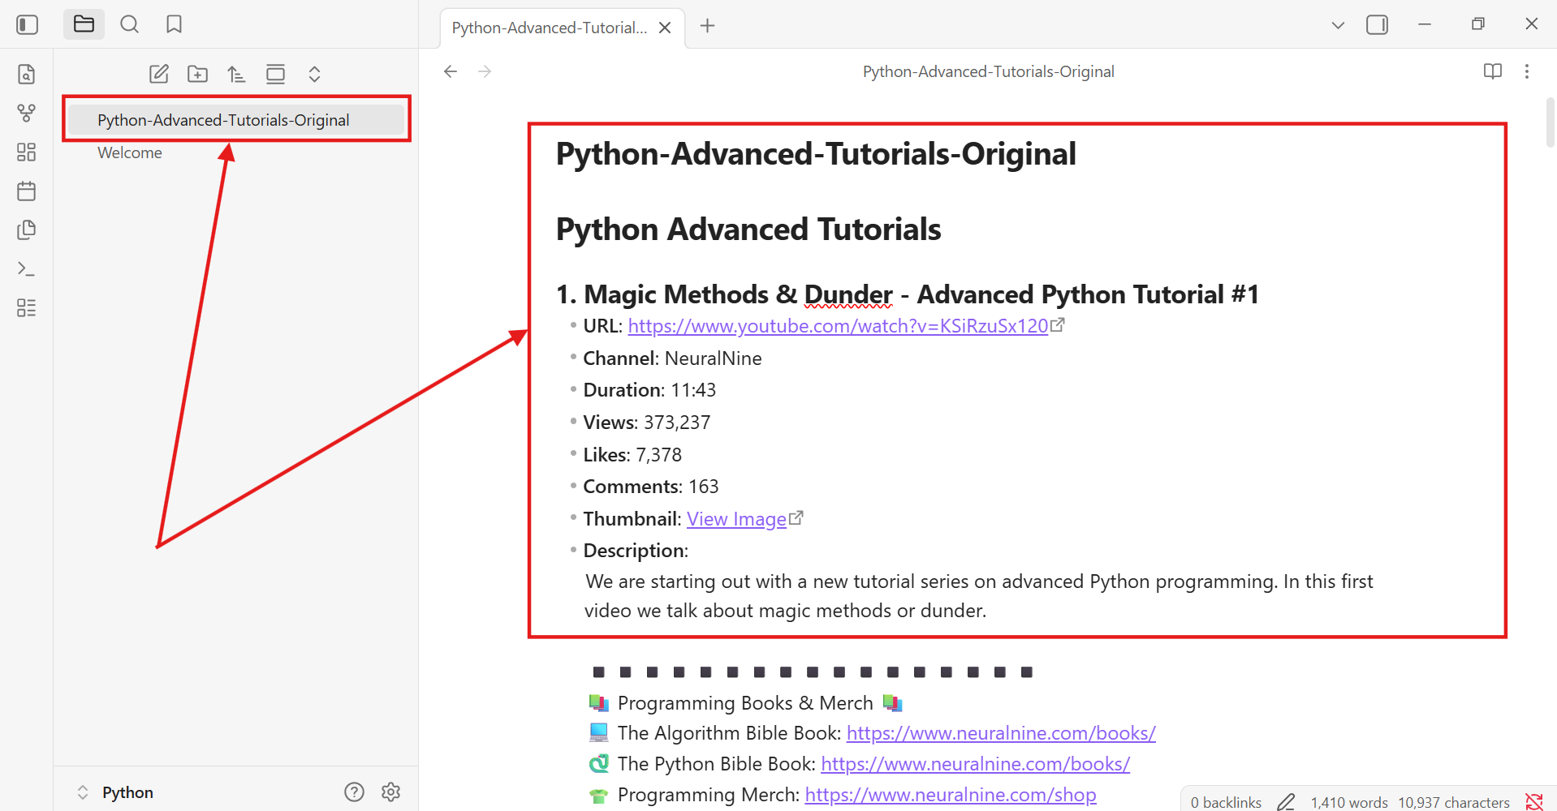
Task: Follow the YouTube watch link for the video
Action: tap(838, 325)
